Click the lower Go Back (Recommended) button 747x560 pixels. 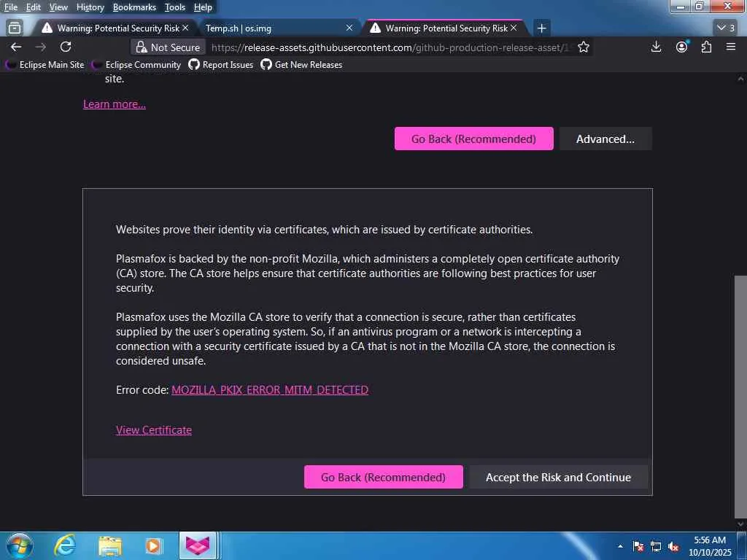click(384, 477)
